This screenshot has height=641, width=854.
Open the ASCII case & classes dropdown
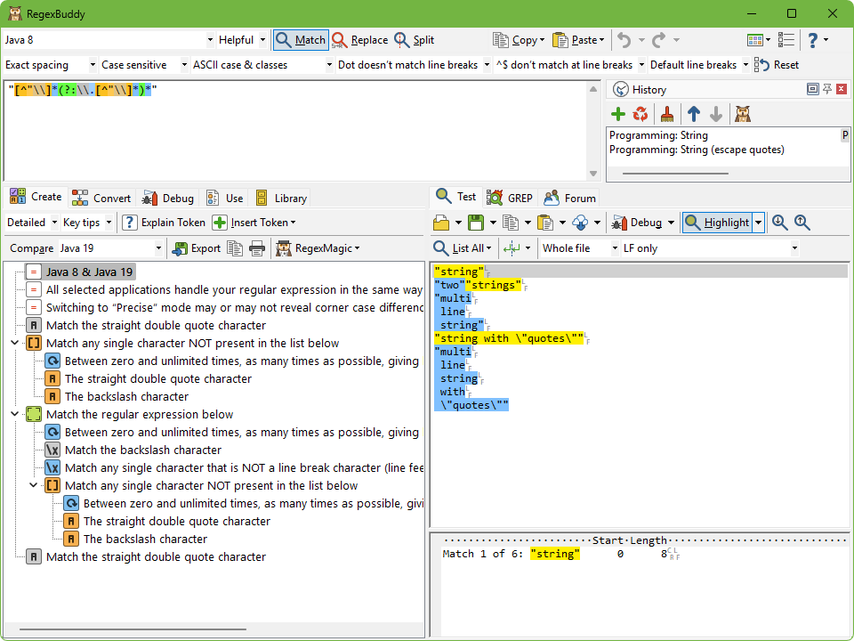pos(329,65)
